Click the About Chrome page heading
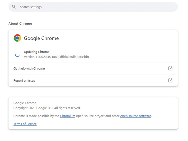 coord(20,24)
